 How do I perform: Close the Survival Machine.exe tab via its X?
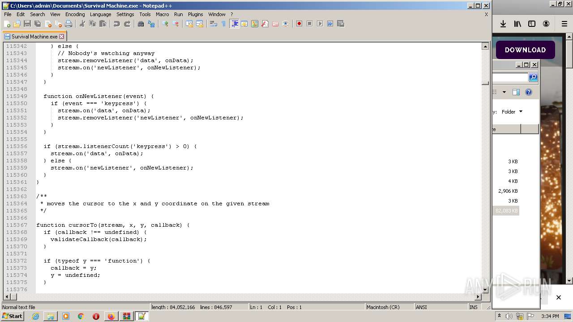(x=62, y=37)
